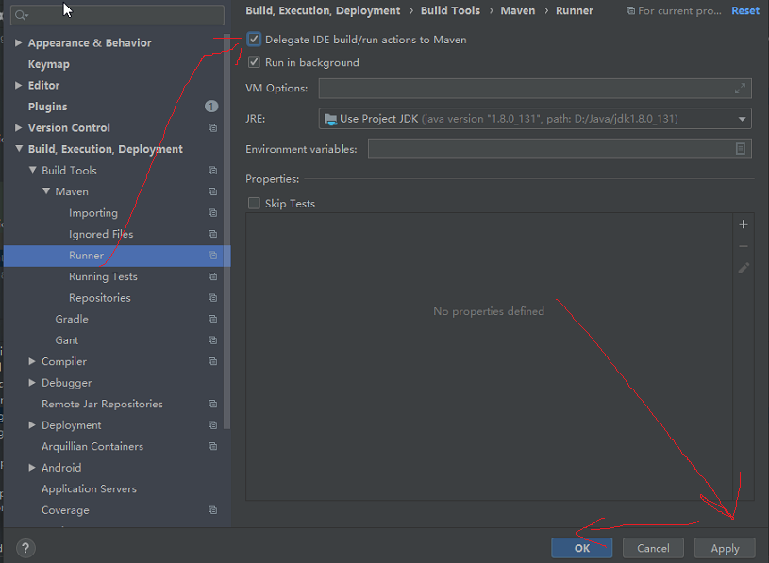Viewport: 769px width, 563px height.
Task: Expand the Version Control section
Action: click(19, 127)
